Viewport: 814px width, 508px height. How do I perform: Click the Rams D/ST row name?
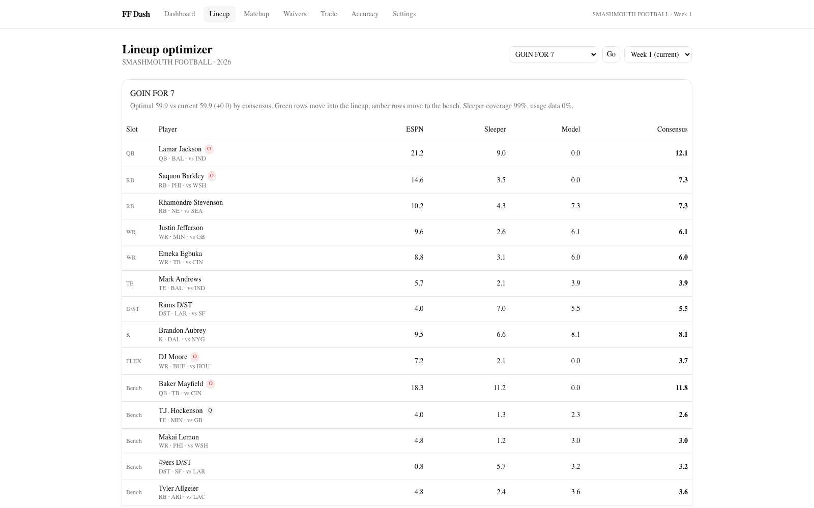[x=176, y=305]
